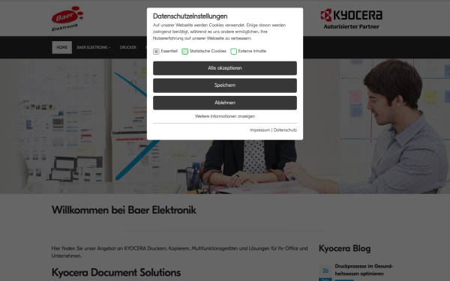Click the Speichern button
This screenshot has width=450, height=281.
coord(225,85)
